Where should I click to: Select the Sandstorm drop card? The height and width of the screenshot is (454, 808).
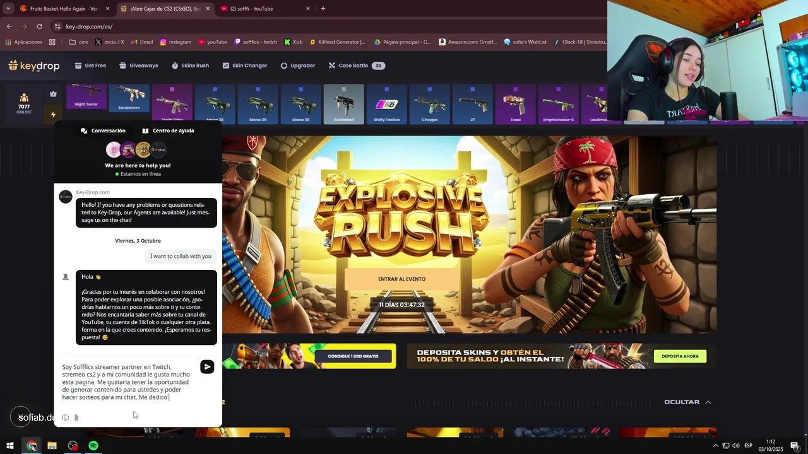(129, 98)
